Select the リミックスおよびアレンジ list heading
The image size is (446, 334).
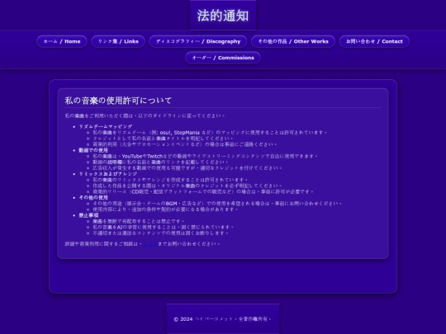pyautogui.click(x=108, y=174)
